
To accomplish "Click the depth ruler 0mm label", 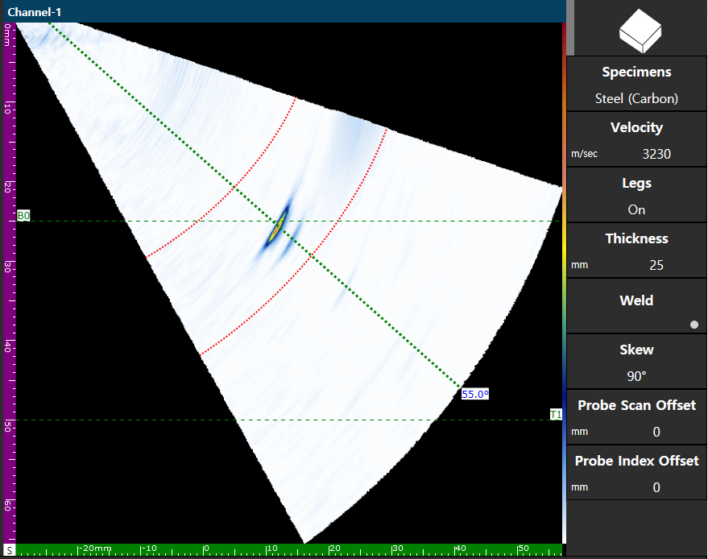I will coord(8,35).
